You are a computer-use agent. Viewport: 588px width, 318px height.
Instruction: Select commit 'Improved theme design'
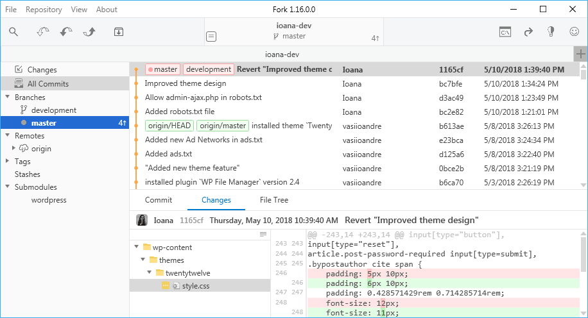click(x=355, y=83)
